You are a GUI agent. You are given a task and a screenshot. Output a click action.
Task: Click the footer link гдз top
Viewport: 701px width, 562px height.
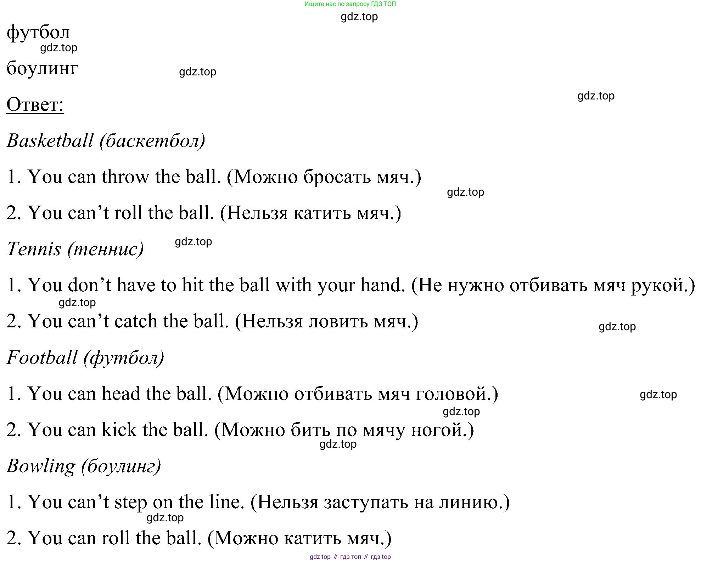click(x=381, y=557)
